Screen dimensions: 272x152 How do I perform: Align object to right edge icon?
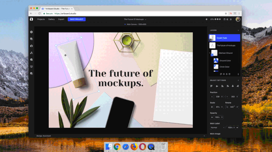[x=238, y=86]
